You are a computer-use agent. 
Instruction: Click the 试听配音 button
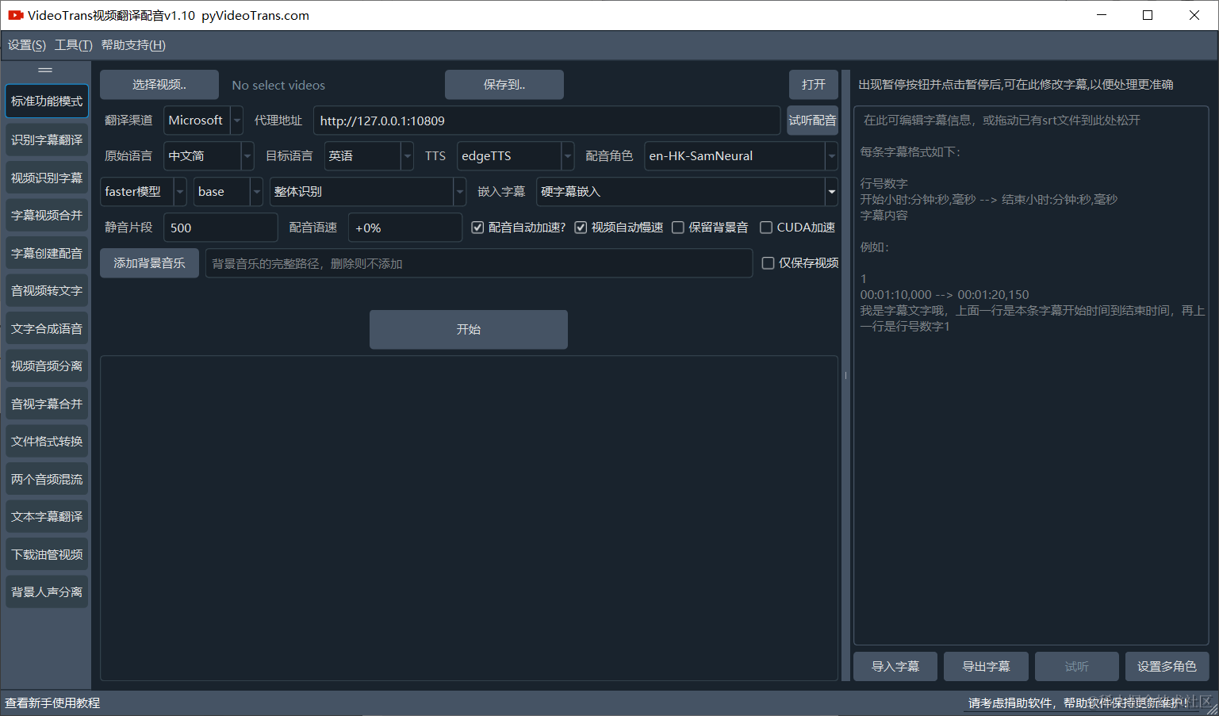click(x=812, y=121)
